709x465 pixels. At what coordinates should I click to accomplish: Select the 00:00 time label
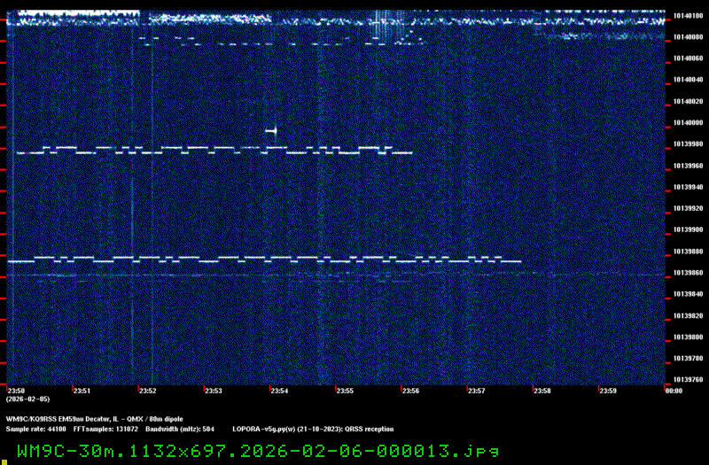(674, 391)
